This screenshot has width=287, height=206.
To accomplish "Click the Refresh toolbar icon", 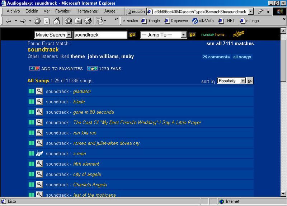I will (x=47, y=21).
